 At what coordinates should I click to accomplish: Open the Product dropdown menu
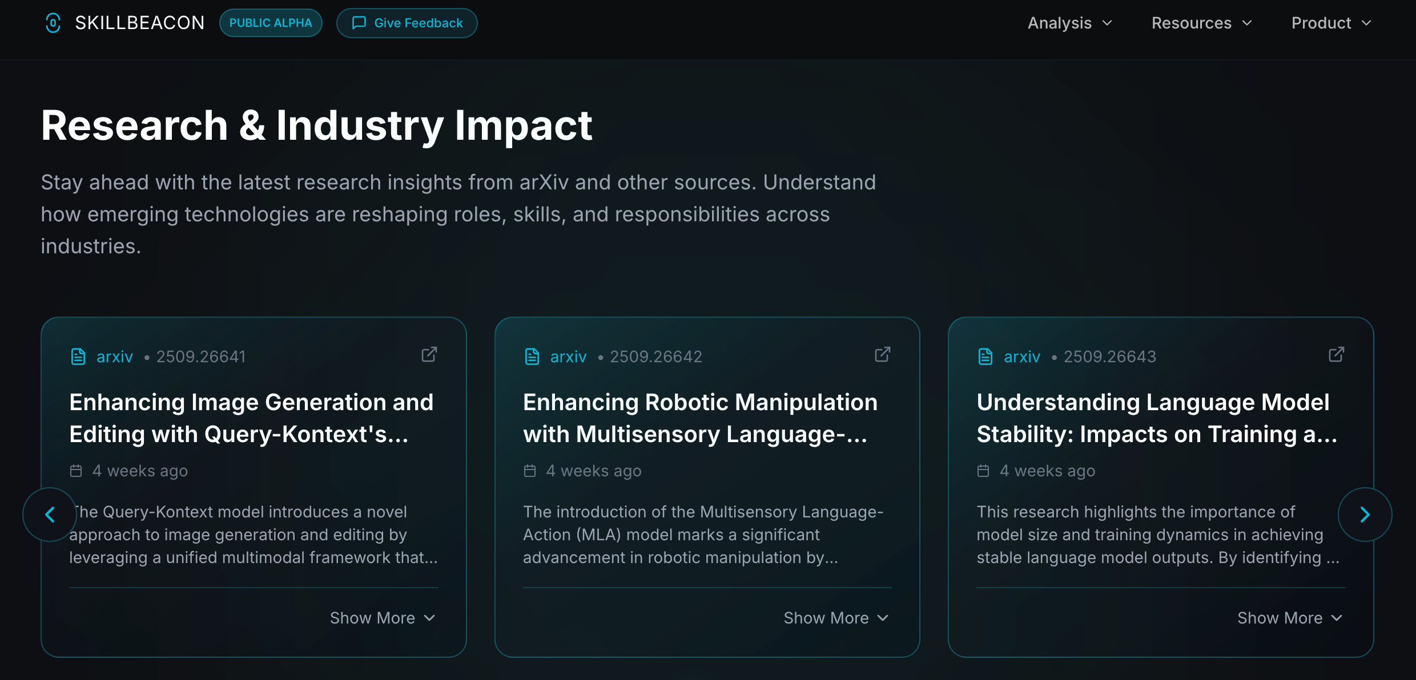point(1331,23)
